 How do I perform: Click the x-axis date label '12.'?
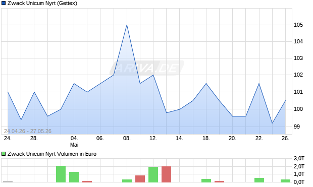click(153, 138)
